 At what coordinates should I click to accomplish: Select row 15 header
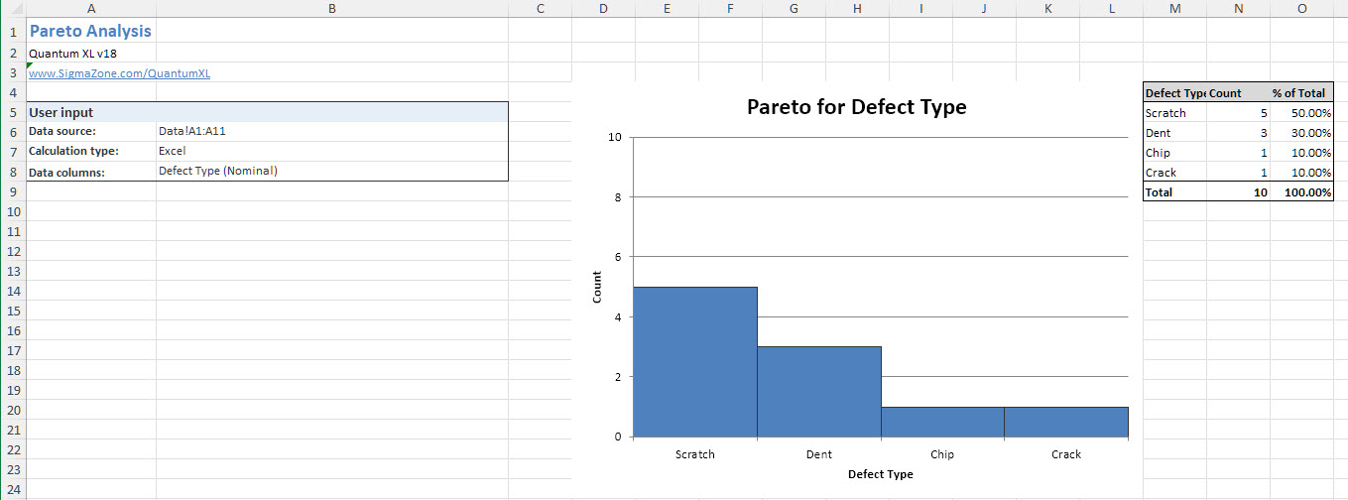[13, 311]
